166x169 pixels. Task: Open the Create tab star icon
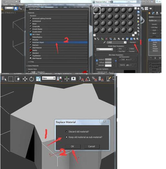click(x=150, y=13)
